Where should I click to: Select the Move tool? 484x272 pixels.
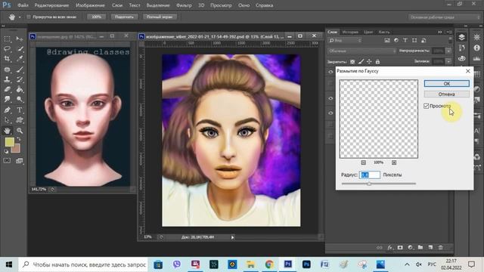click(x=20, y=39)
